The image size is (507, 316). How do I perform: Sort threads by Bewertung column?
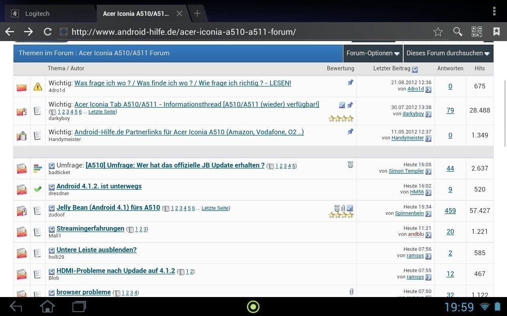[341, 68]
